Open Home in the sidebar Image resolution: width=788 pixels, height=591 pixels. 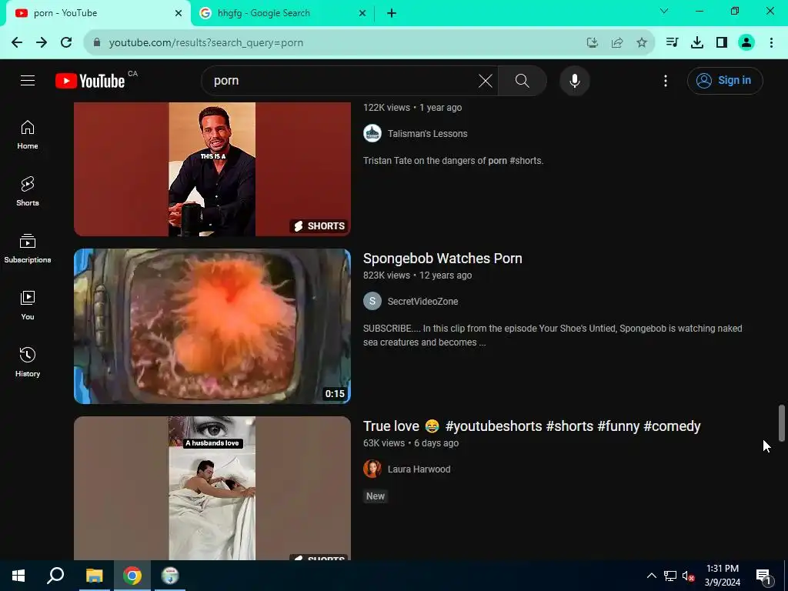(x=28, y=135)
